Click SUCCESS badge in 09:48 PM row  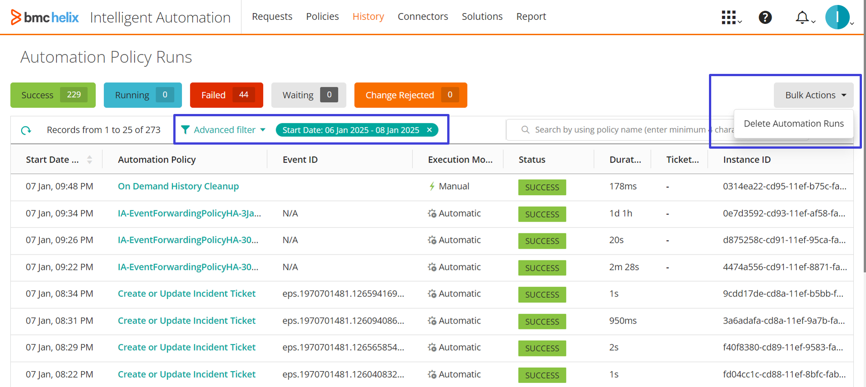coord(542,187)
